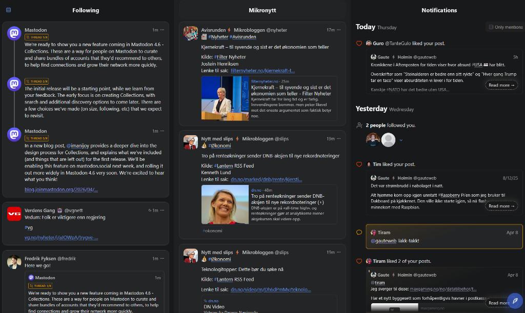Open the Avisrunden profile avatar

coord(191,33)
